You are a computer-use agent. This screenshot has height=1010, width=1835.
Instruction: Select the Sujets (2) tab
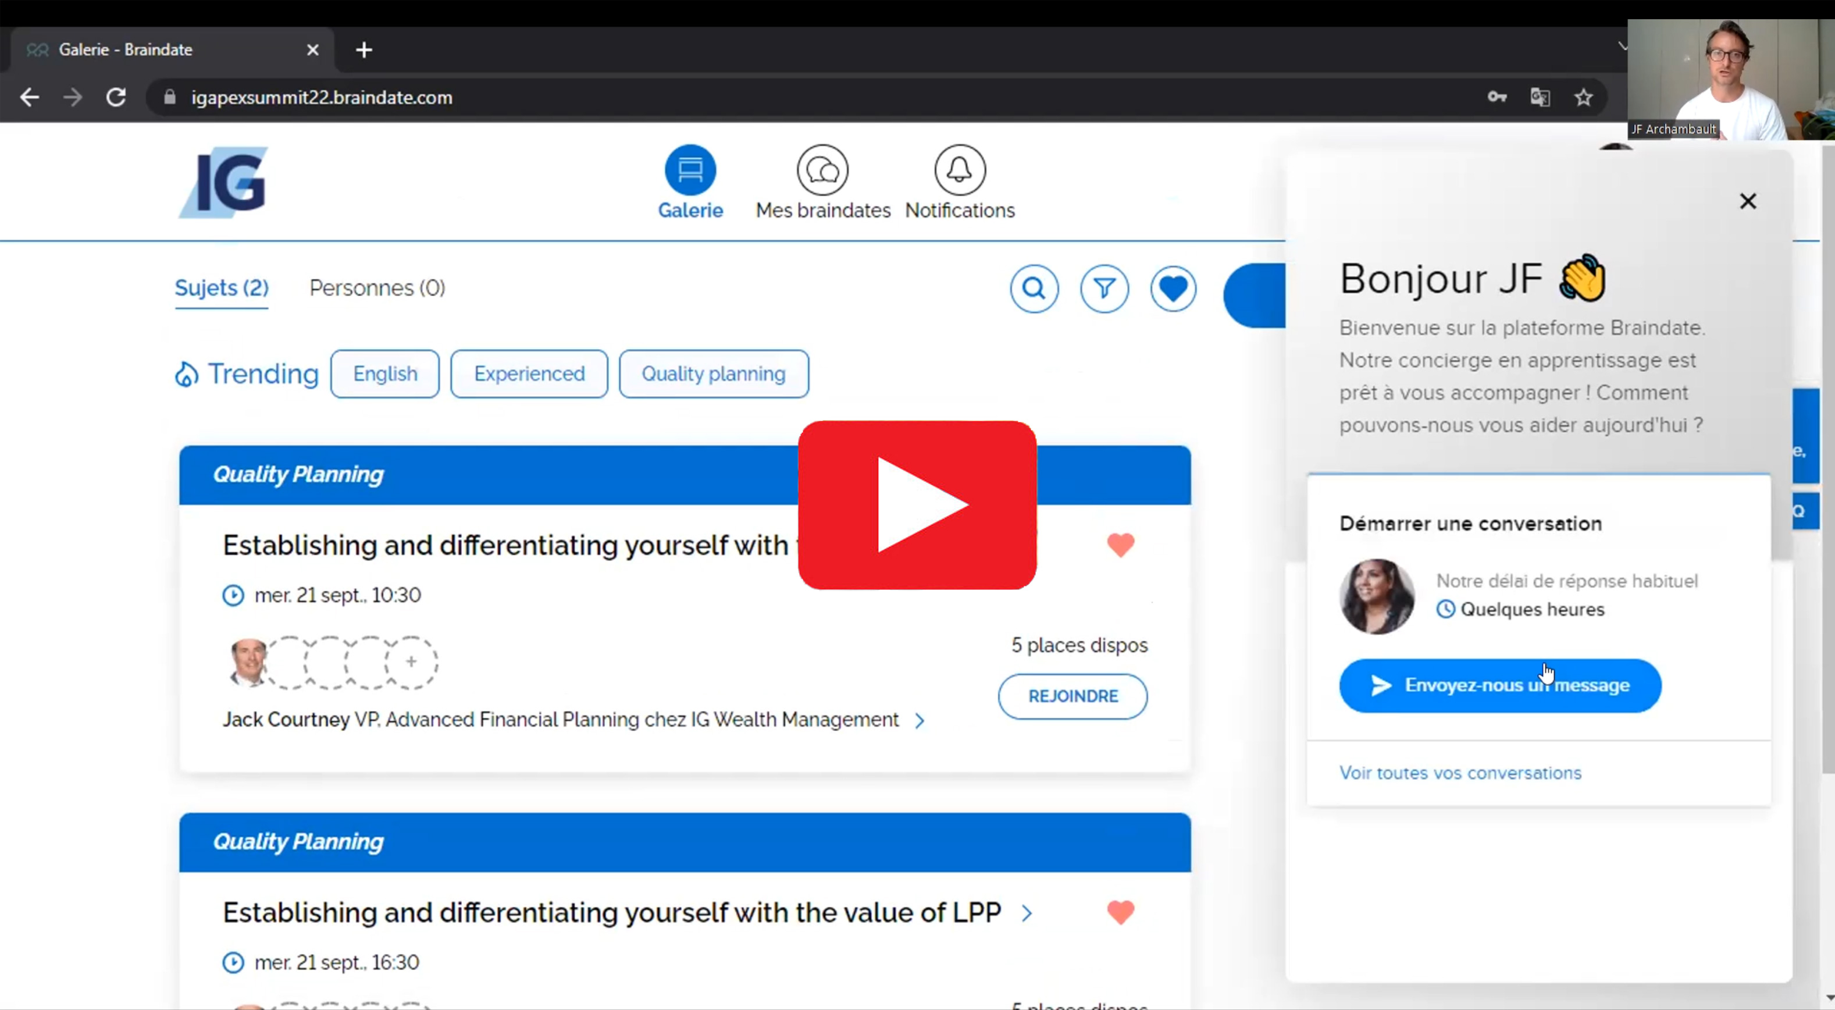point(222,288)
